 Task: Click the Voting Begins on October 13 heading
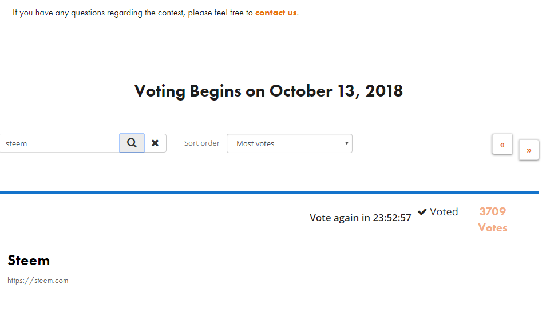coord(268,91)
